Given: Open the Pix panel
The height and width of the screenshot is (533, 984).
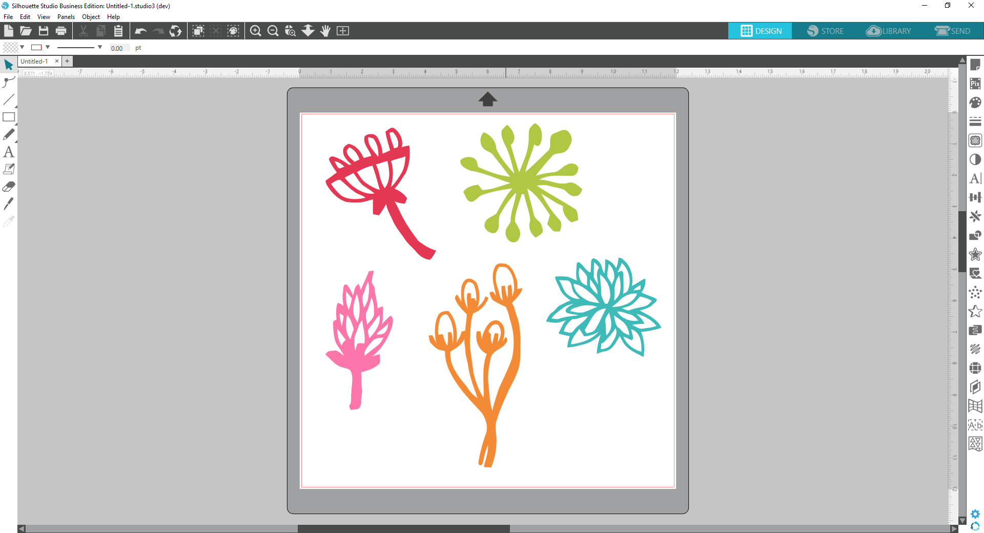Looking at the screenshot, I should (975, 84).
